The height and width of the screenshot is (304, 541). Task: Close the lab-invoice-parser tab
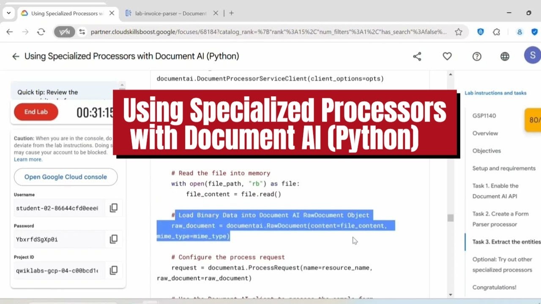click(x=216, y=13)
